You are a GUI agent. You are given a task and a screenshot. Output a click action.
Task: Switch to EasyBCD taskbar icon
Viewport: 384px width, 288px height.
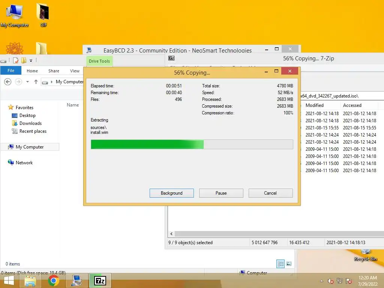(x=76, y=280)
